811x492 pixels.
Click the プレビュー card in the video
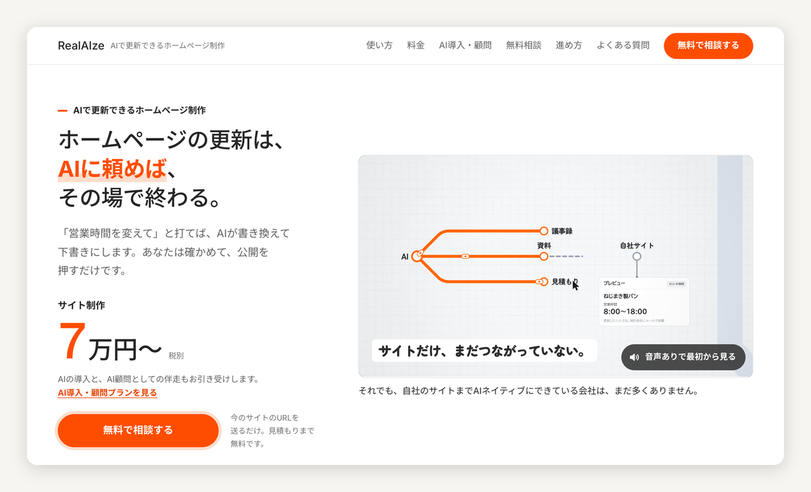644,301
